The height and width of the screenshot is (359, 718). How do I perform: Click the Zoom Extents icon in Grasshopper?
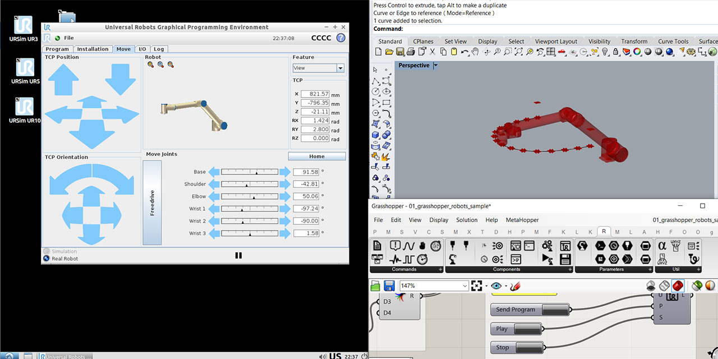tap(477, 286)
